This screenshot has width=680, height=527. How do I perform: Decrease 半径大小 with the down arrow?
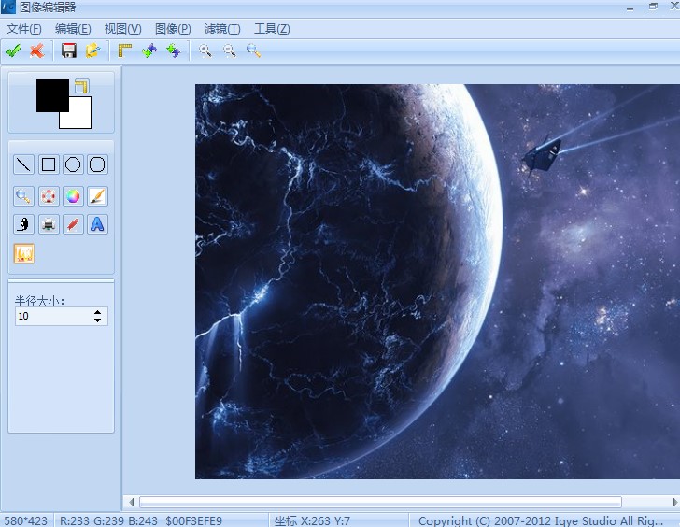98,320
